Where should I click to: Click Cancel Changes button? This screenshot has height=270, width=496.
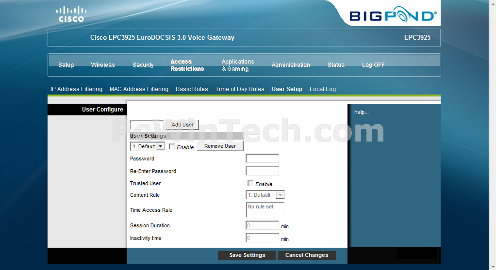(307, 255)
